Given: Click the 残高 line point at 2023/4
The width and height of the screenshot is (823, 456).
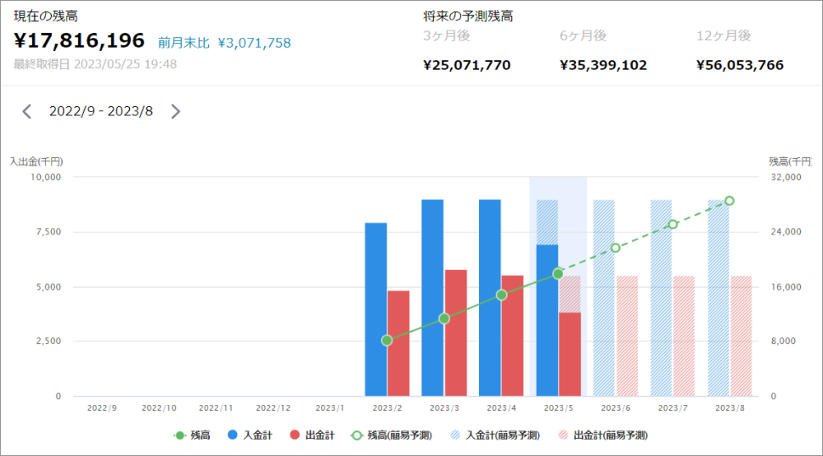Looking at the screenshot, I should pos(501,296).
